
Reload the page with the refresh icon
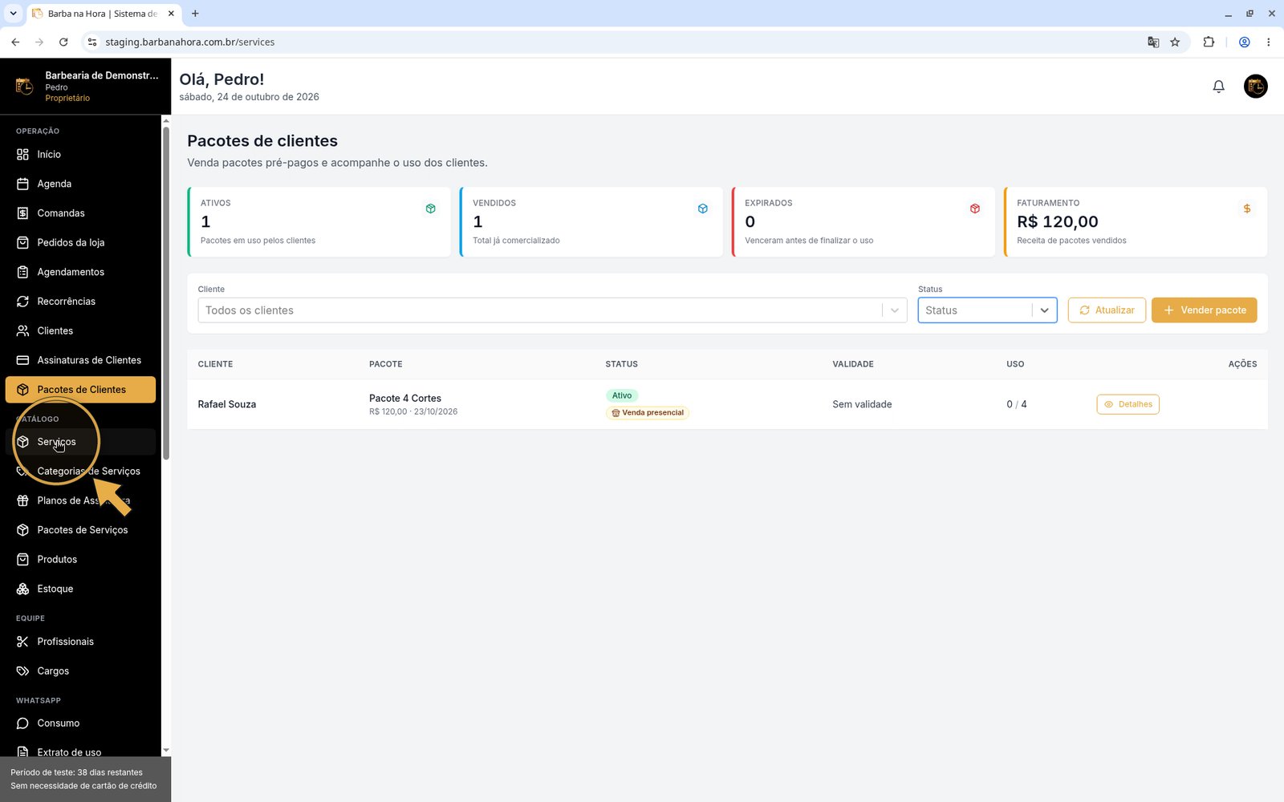(x=63, y=42)
